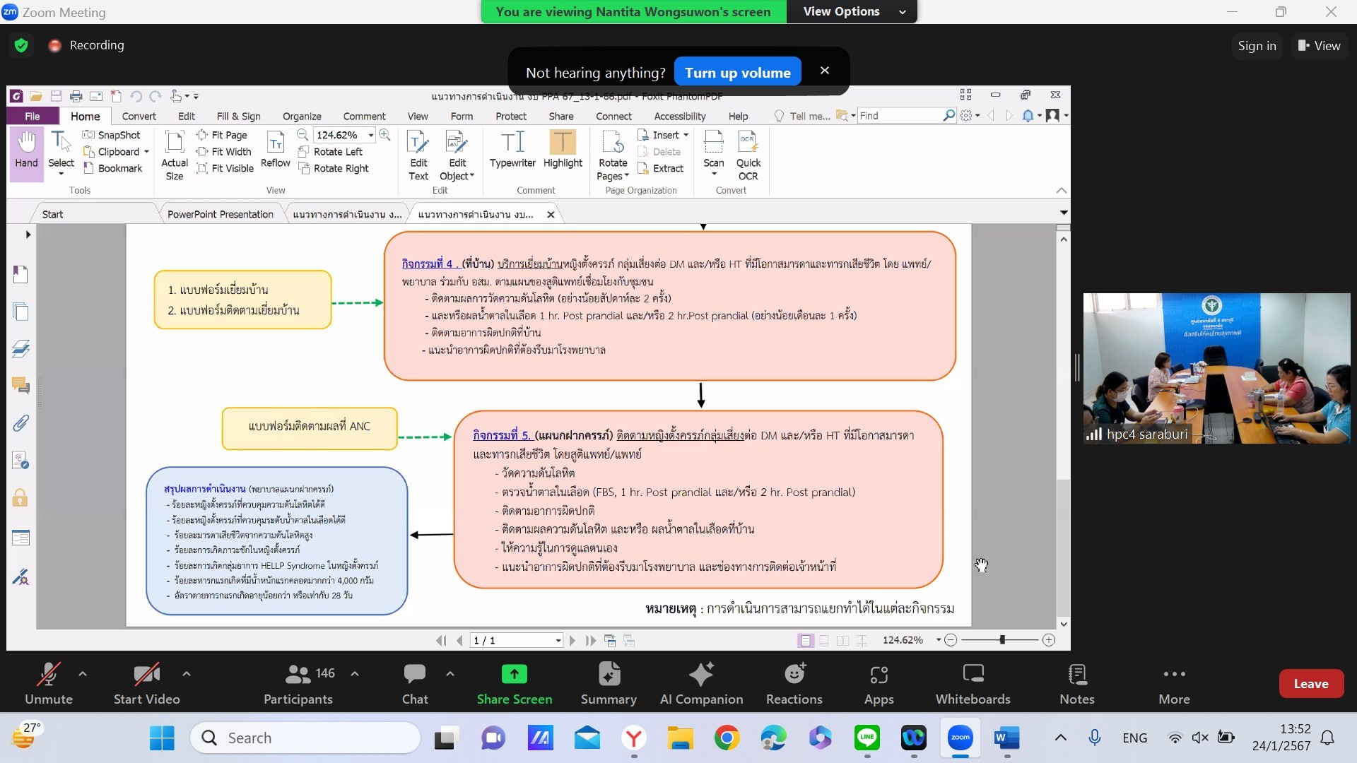Open Bookmark in Tools group
The width and height of the screenshot is (1357, 763).
[x=113, y=168]
